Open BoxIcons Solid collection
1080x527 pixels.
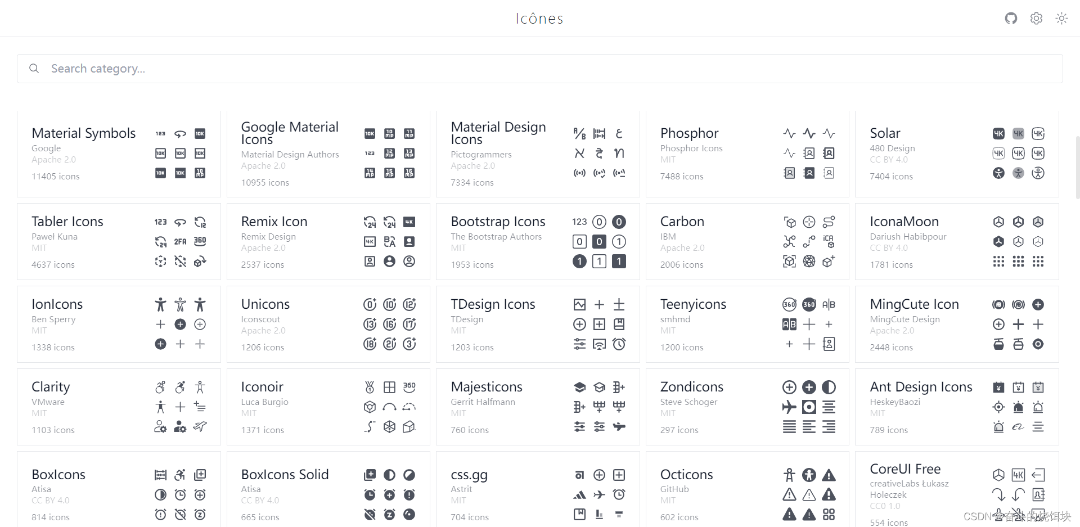tap(328, 489)
